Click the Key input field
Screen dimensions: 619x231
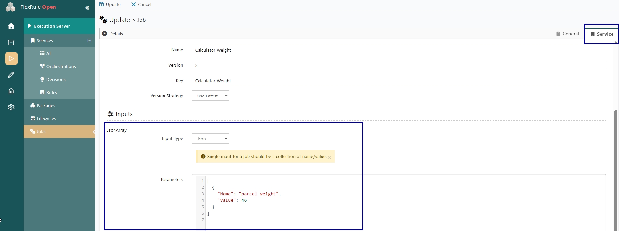click(399, 80)
